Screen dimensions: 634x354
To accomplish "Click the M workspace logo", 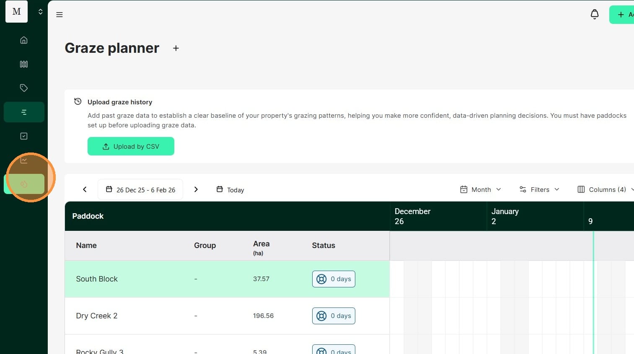I will click(17, 12).
